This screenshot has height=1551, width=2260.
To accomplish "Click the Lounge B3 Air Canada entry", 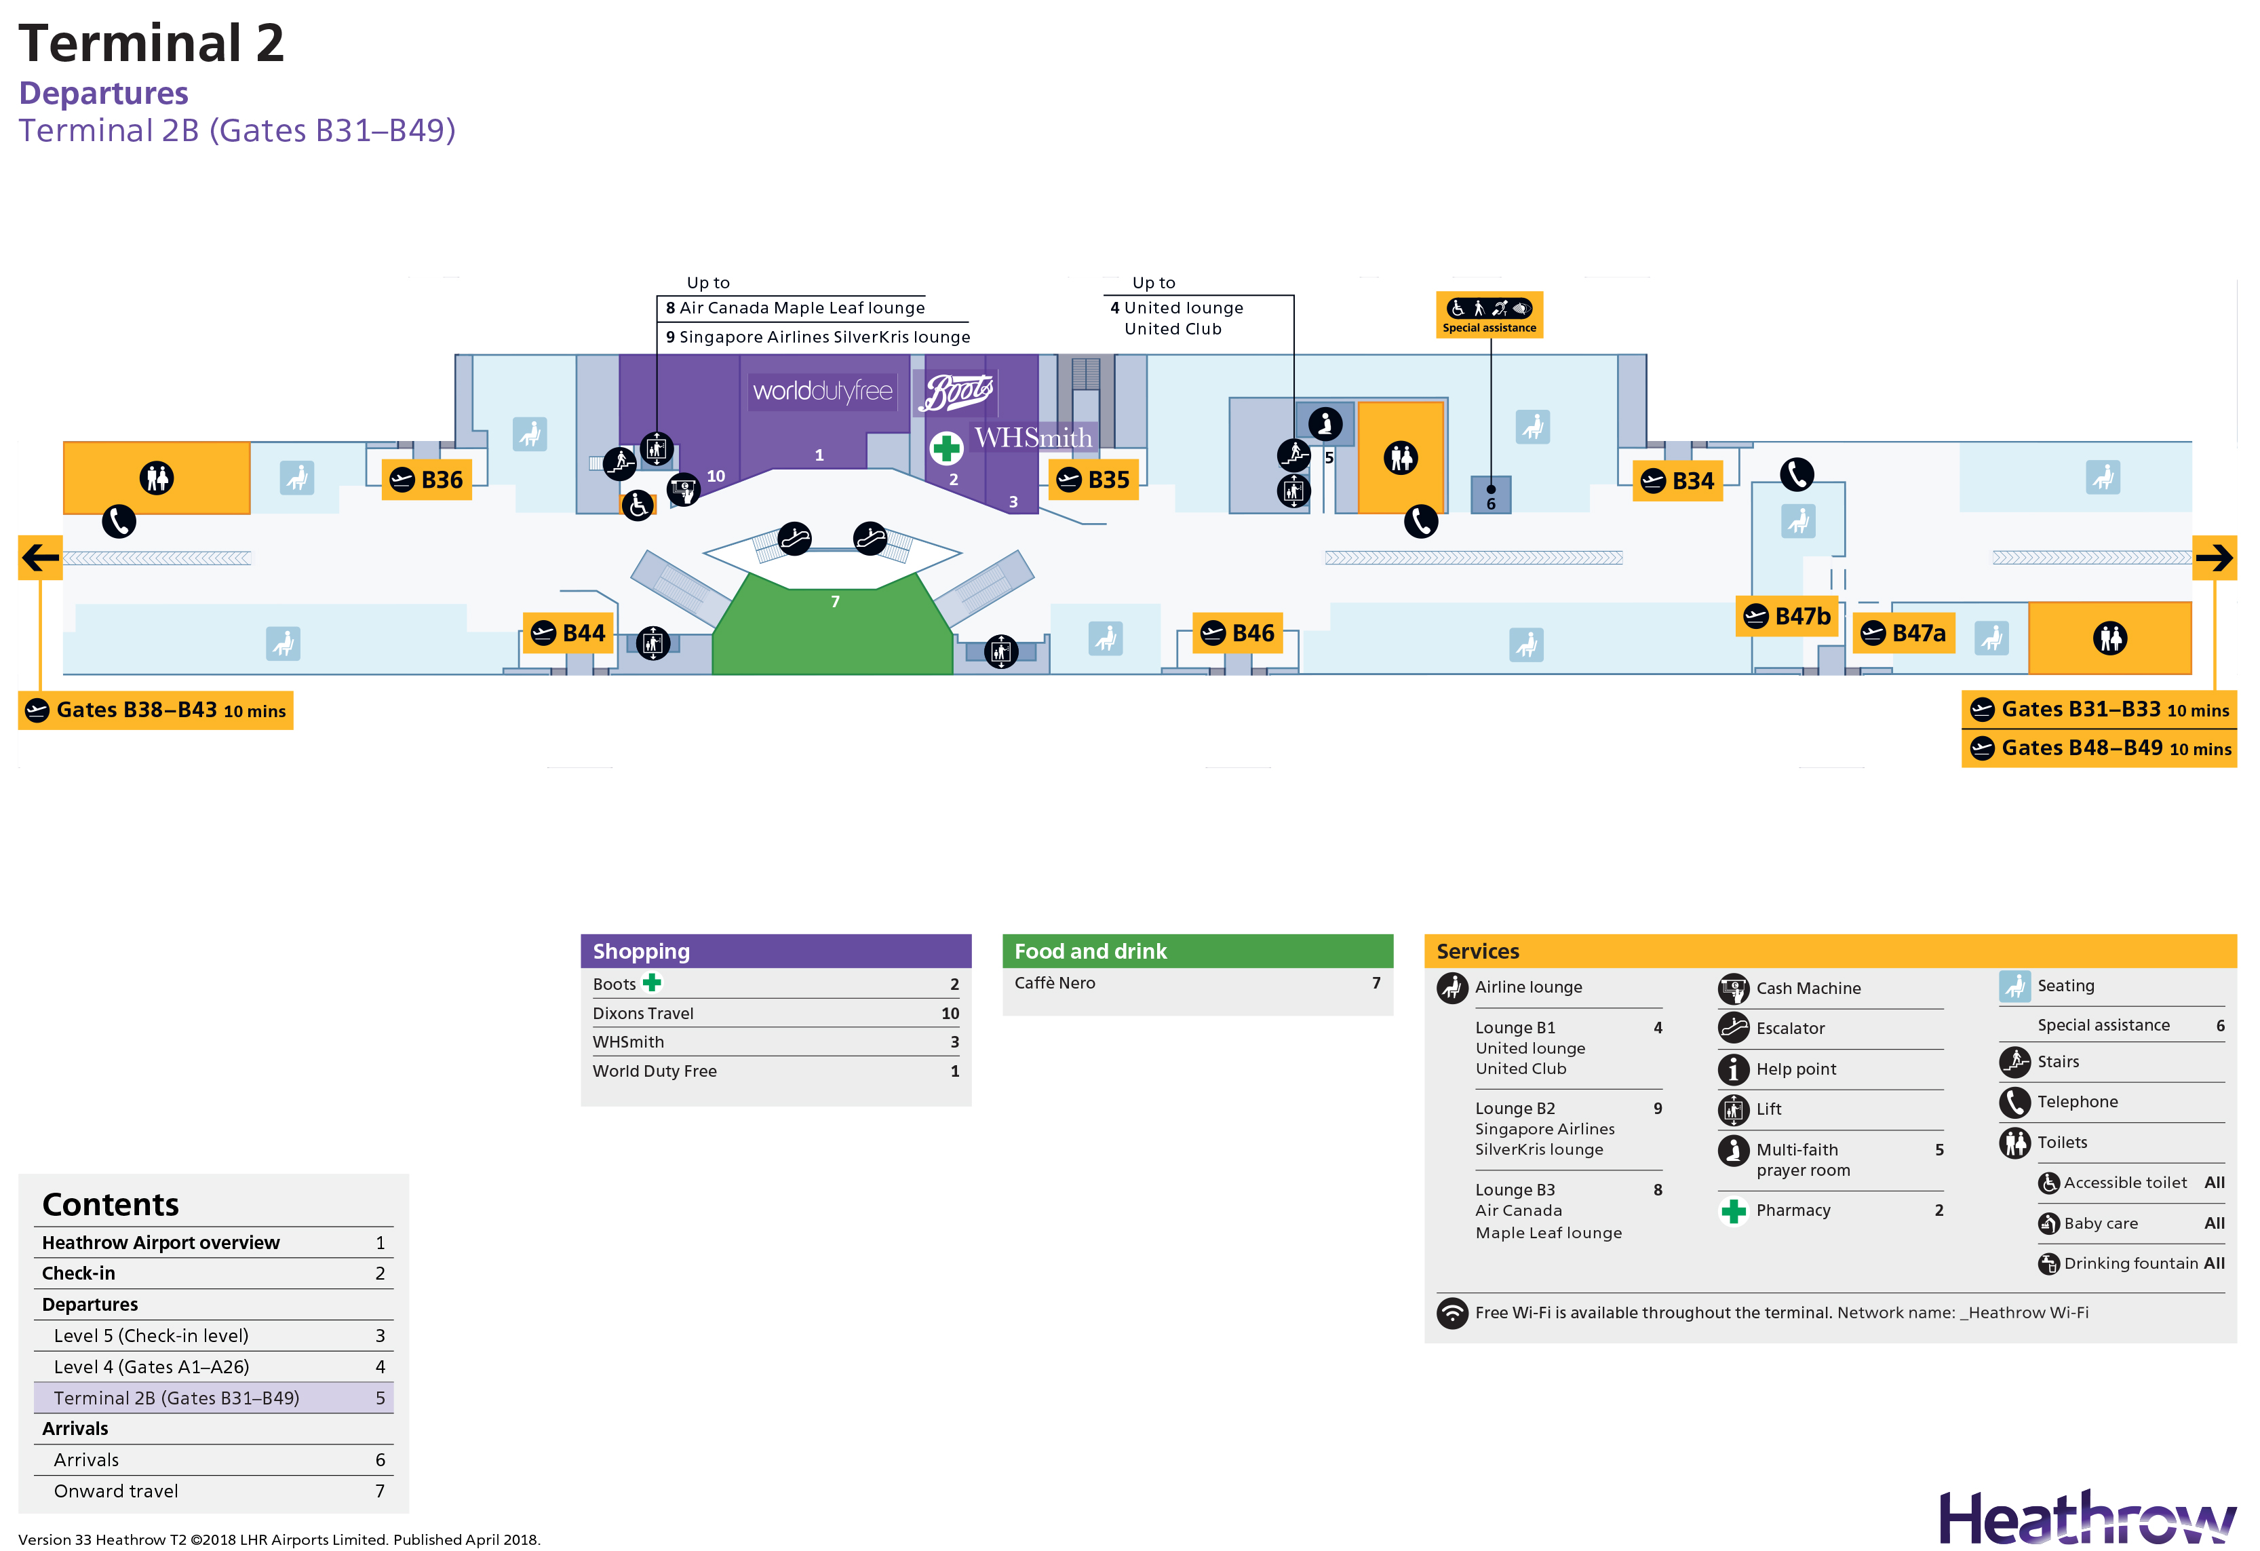I will (1567, 1211).
